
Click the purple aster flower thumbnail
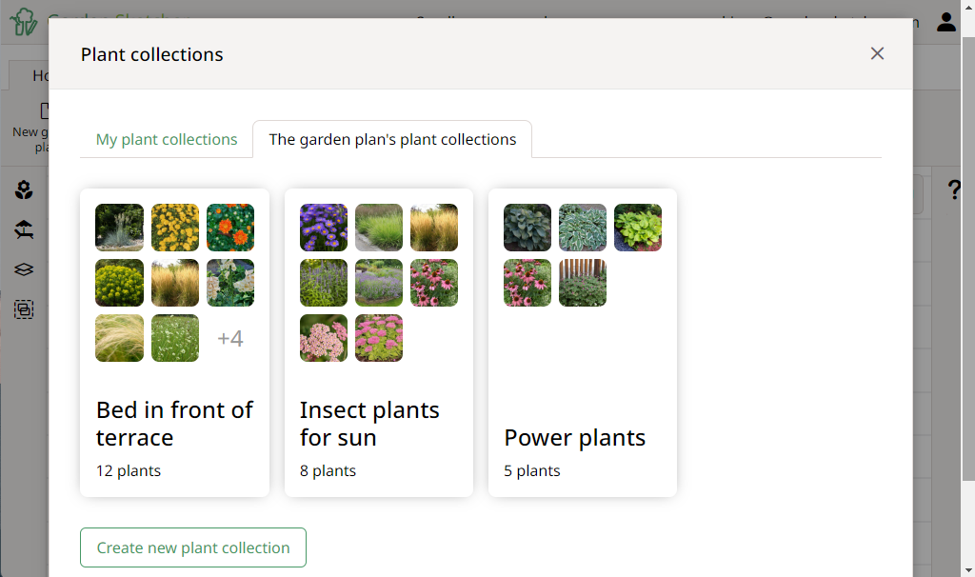click(x=324, y=228)
